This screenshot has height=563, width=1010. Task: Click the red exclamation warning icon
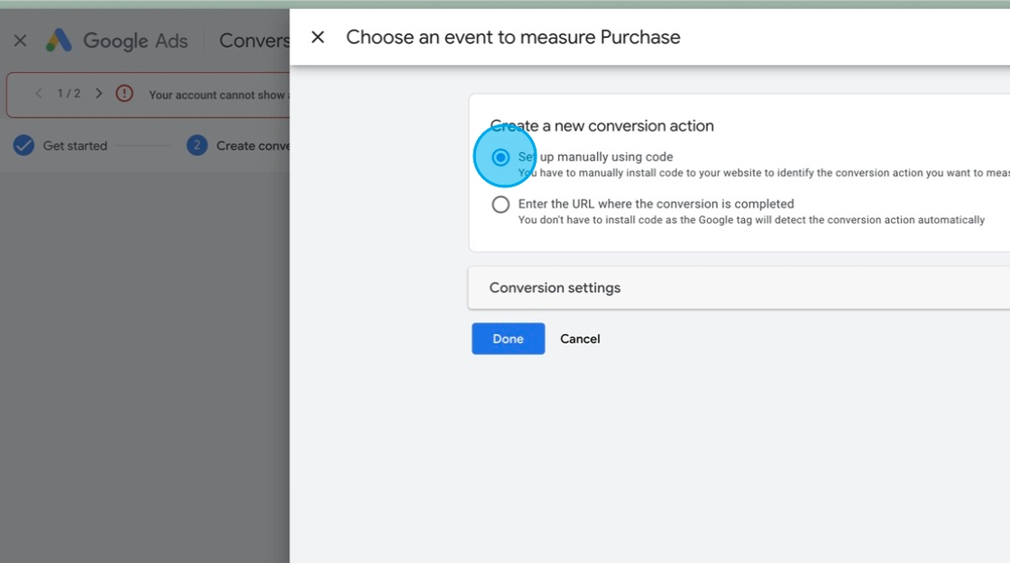pyautogui.click(x=124, y=94)
